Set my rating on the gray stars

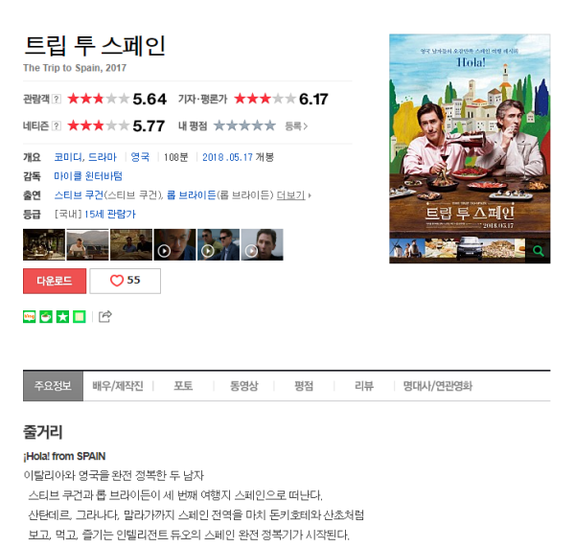(244, 125)
